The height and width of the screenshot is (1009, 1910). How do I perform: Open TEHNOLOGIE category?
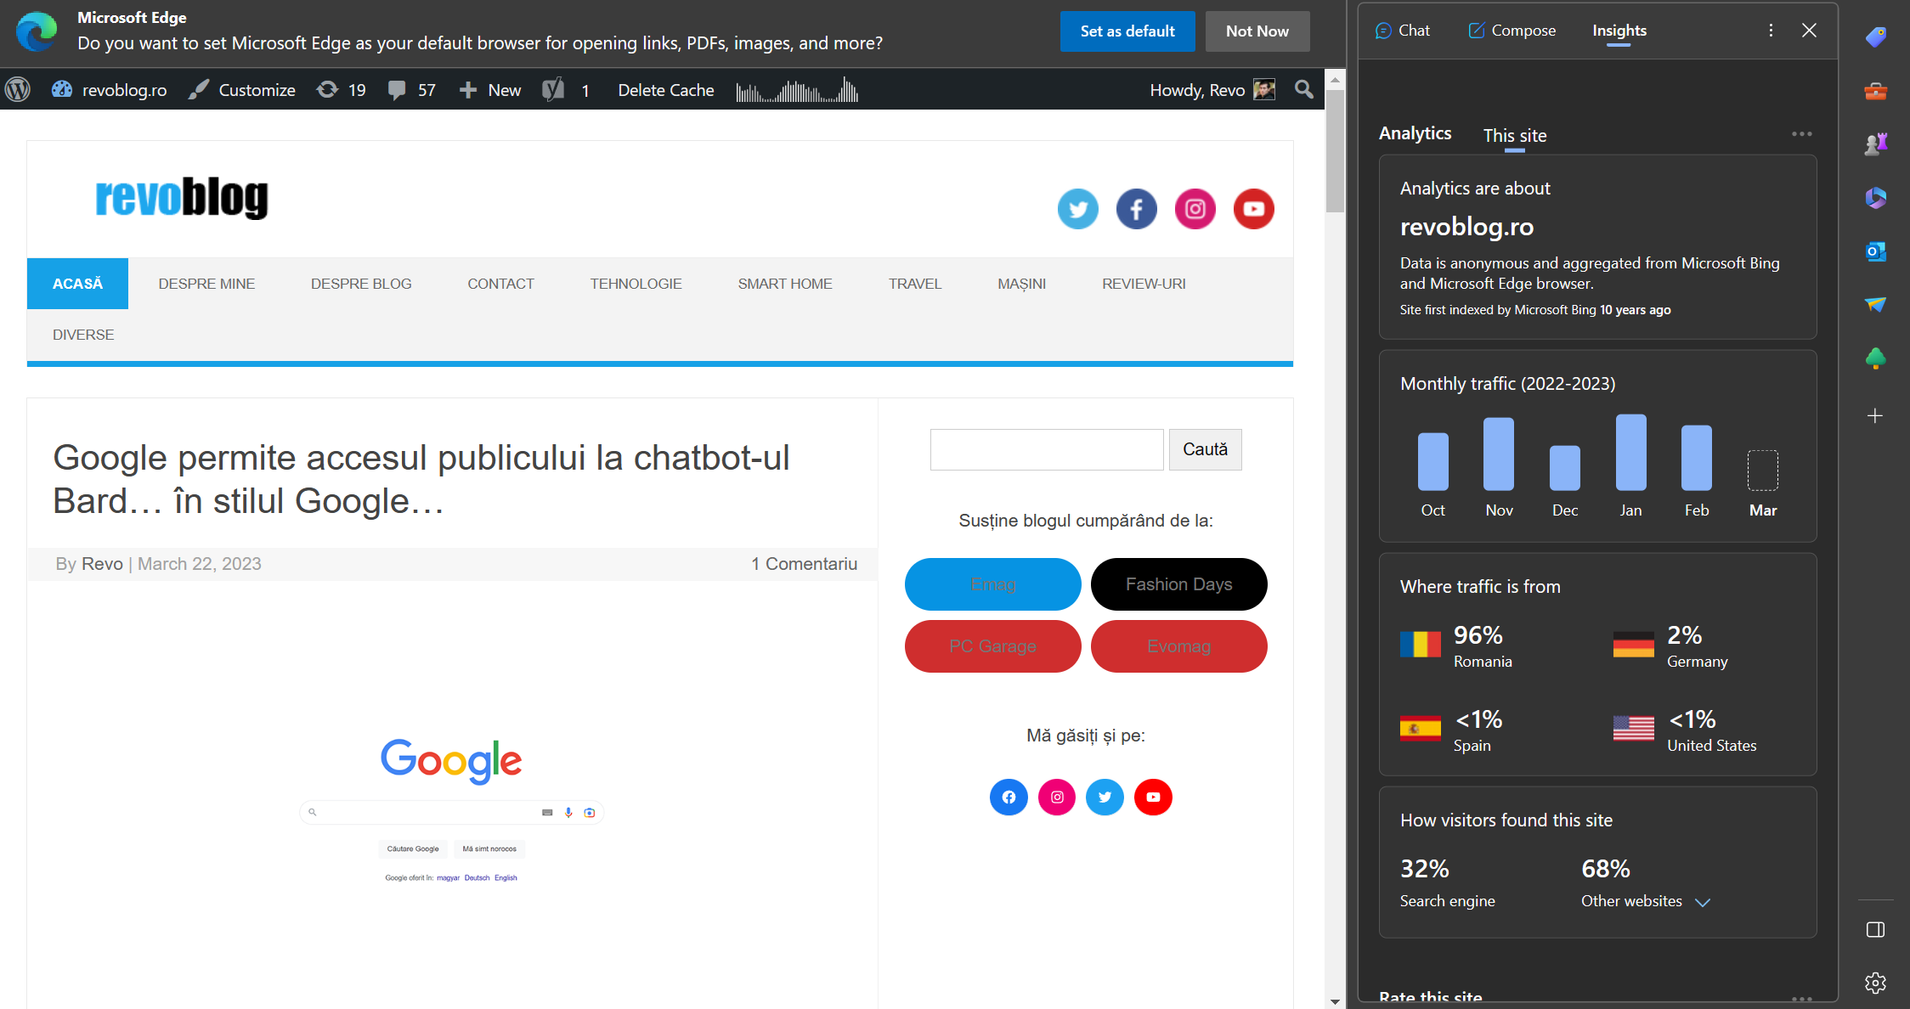[x=636, y=284]
